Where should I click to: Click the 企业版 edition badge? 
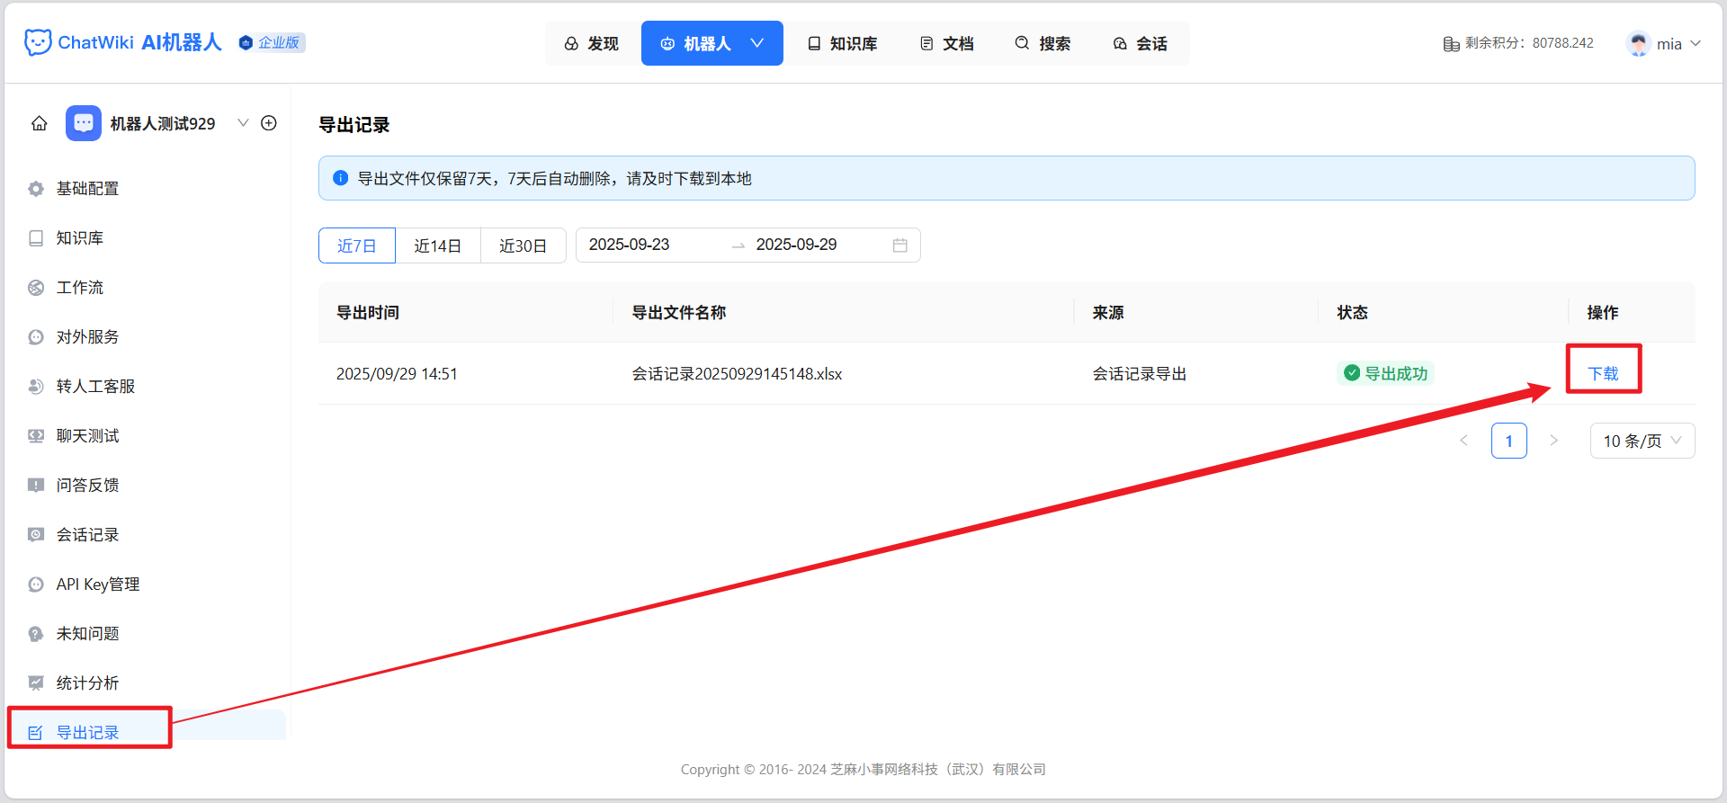[x=272, y=42]
